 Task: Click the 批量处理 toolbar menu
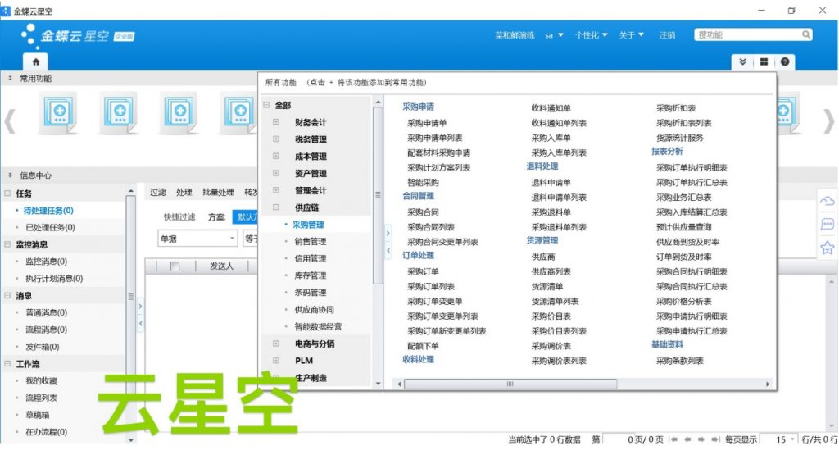tap(218, 192)
